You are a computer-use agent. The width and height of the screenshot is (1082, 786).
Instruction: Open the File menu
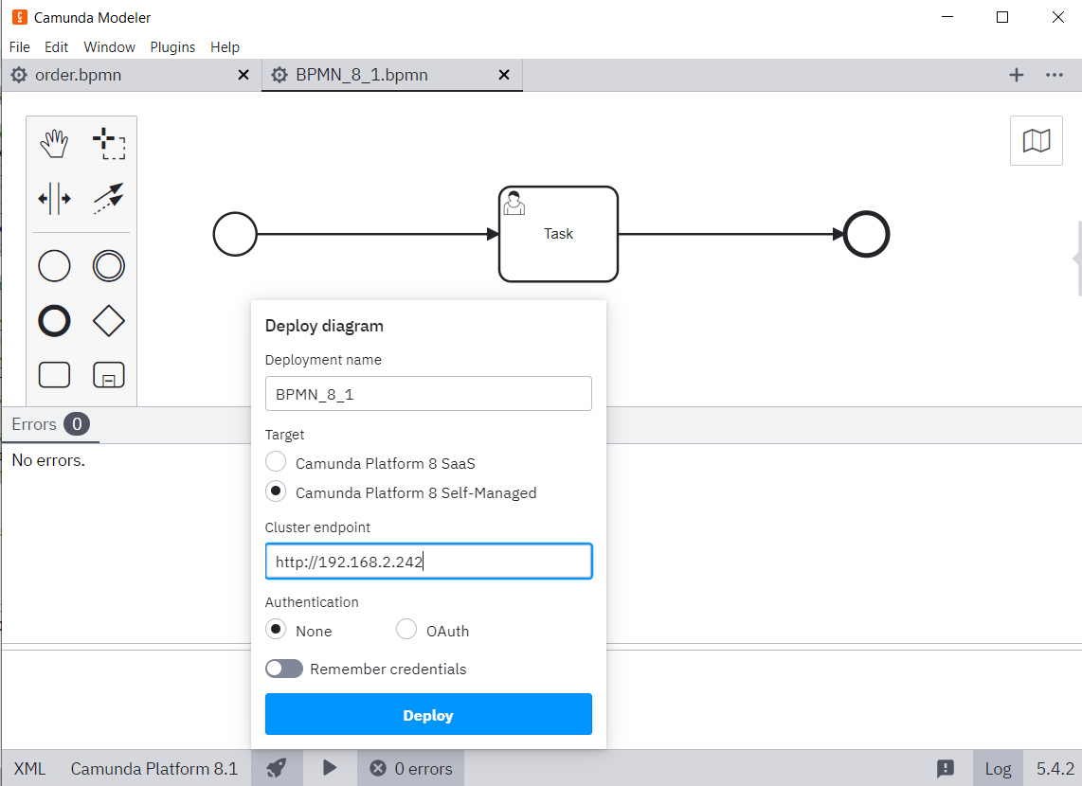[x=19, y=47]
